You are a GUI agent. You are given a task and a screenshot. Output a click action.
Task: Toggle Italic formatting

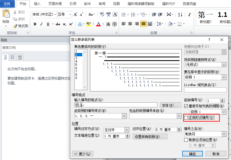click(42, 24)
